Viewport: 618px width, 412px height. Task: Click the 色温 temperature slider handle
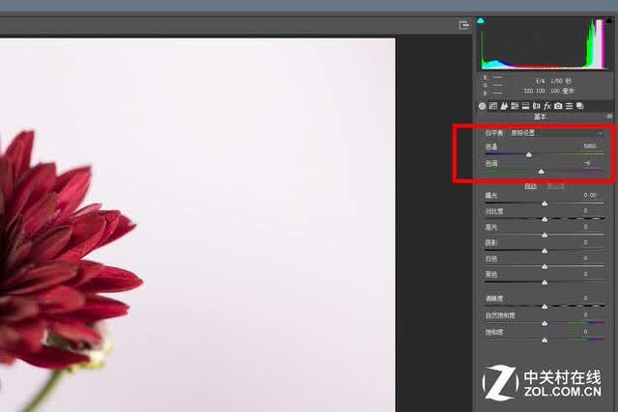[529, 154]
